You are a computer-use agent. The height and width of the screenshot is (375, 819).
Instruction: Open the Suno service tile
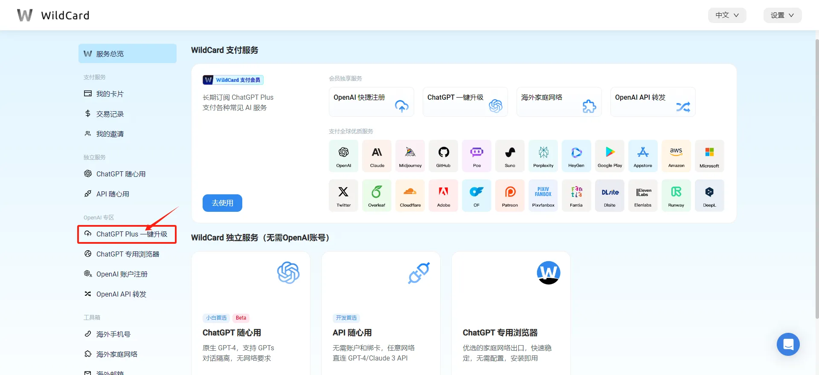tap(510, 156)
